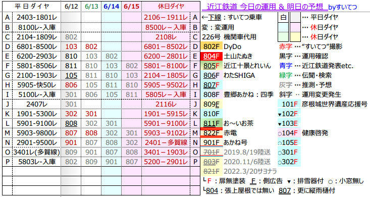Select the weekday cell 5803レ-入庫
370x197 pixels.
point(37,162)
